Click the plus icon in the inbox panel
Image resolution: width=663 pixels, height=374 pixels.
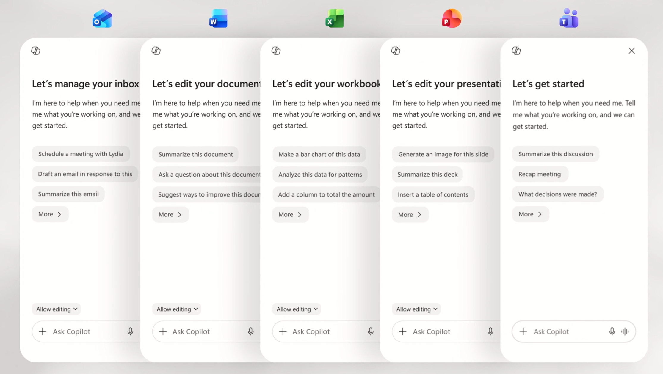point(43,331)
